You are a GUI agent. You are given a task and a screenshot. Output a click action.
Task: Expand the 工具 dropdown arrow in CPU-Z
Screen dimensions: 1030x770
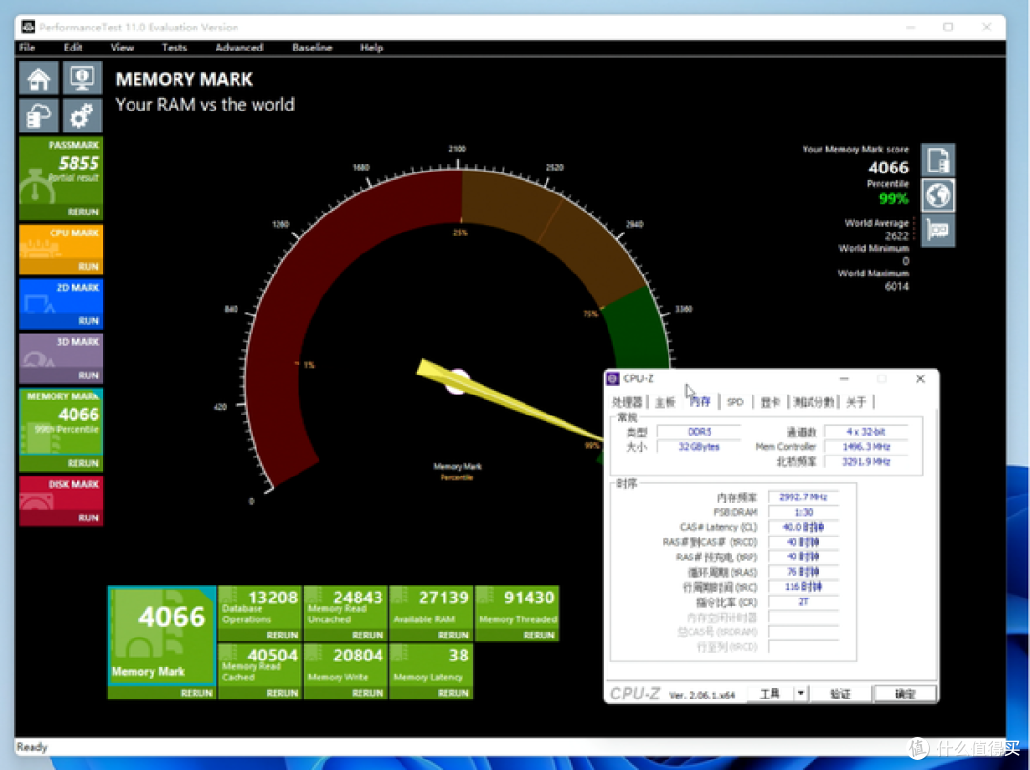(x=801, y=694)
